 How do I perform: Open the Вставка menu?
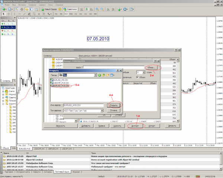[x=22, y=5]
